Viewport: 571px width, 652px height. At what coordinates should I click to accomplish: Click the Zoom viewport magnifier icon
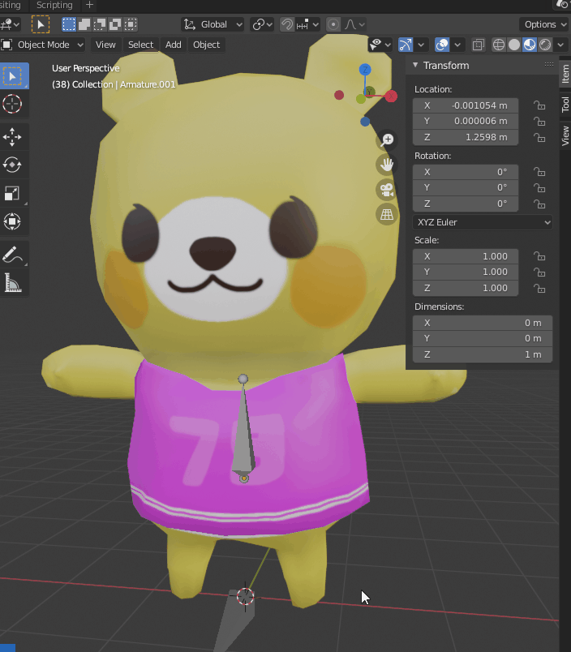click(387, 139)
